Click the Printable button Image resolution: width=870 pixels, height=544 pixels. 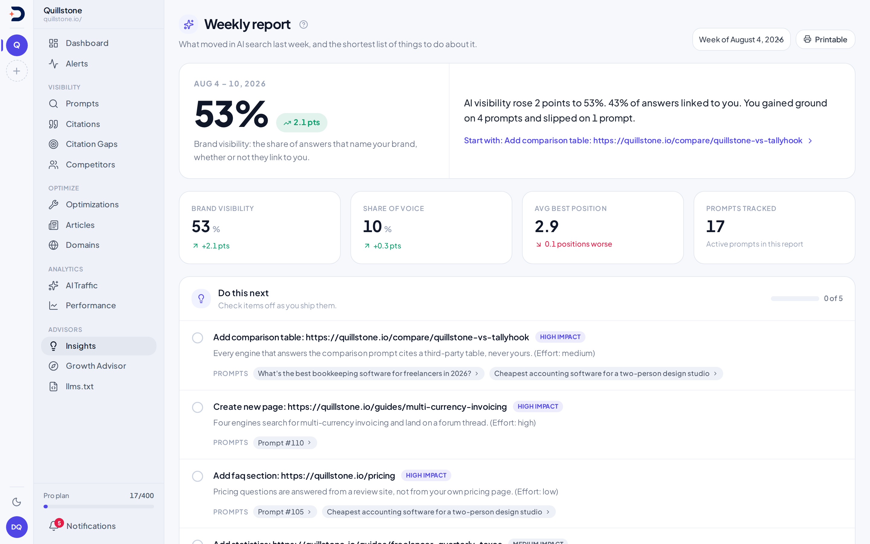tap(825, 40)
